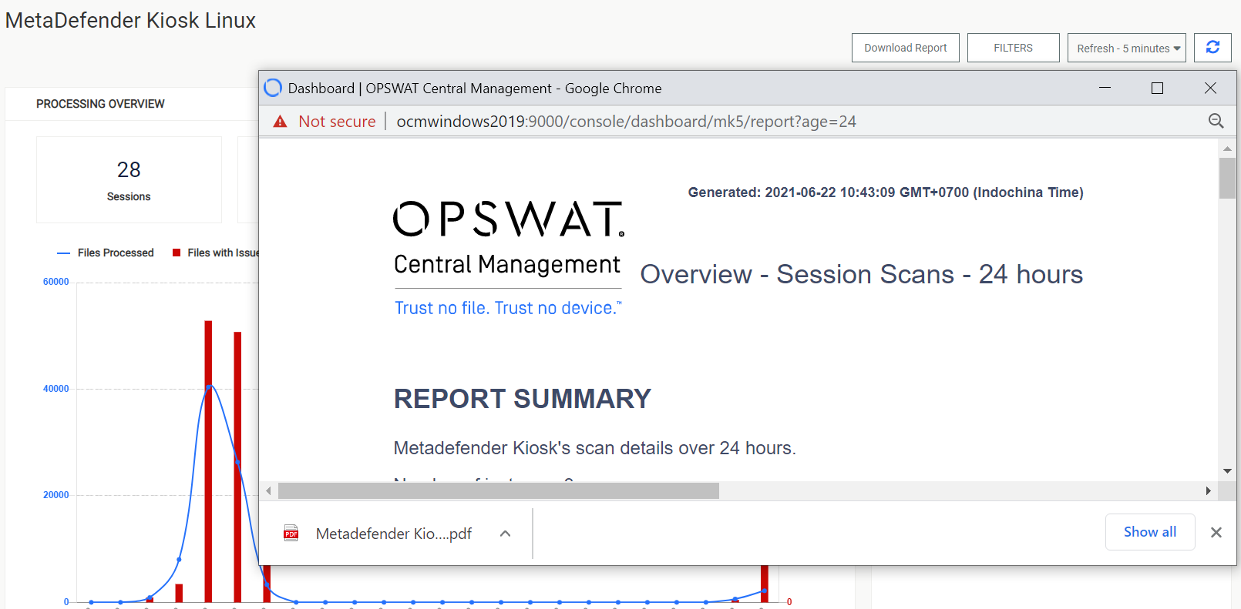Screen dimensions: 1241x609
Task: Toggle Files Processed legend entry
Action: [x=106, y=253]
